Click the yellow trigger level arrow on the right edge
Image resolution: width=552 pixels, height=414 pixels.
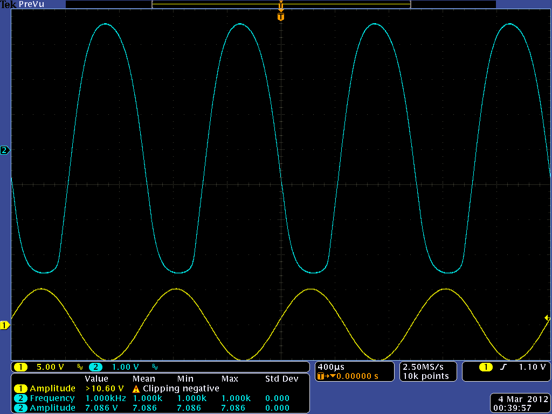pyautogui.click(x=548, y=318)
